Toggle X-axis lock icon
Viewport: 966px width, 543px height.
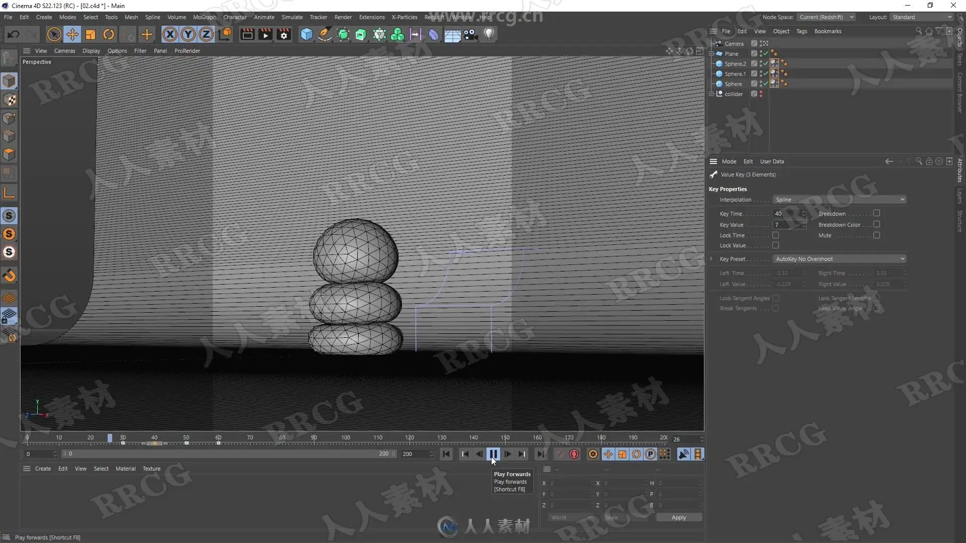(170, 34)
